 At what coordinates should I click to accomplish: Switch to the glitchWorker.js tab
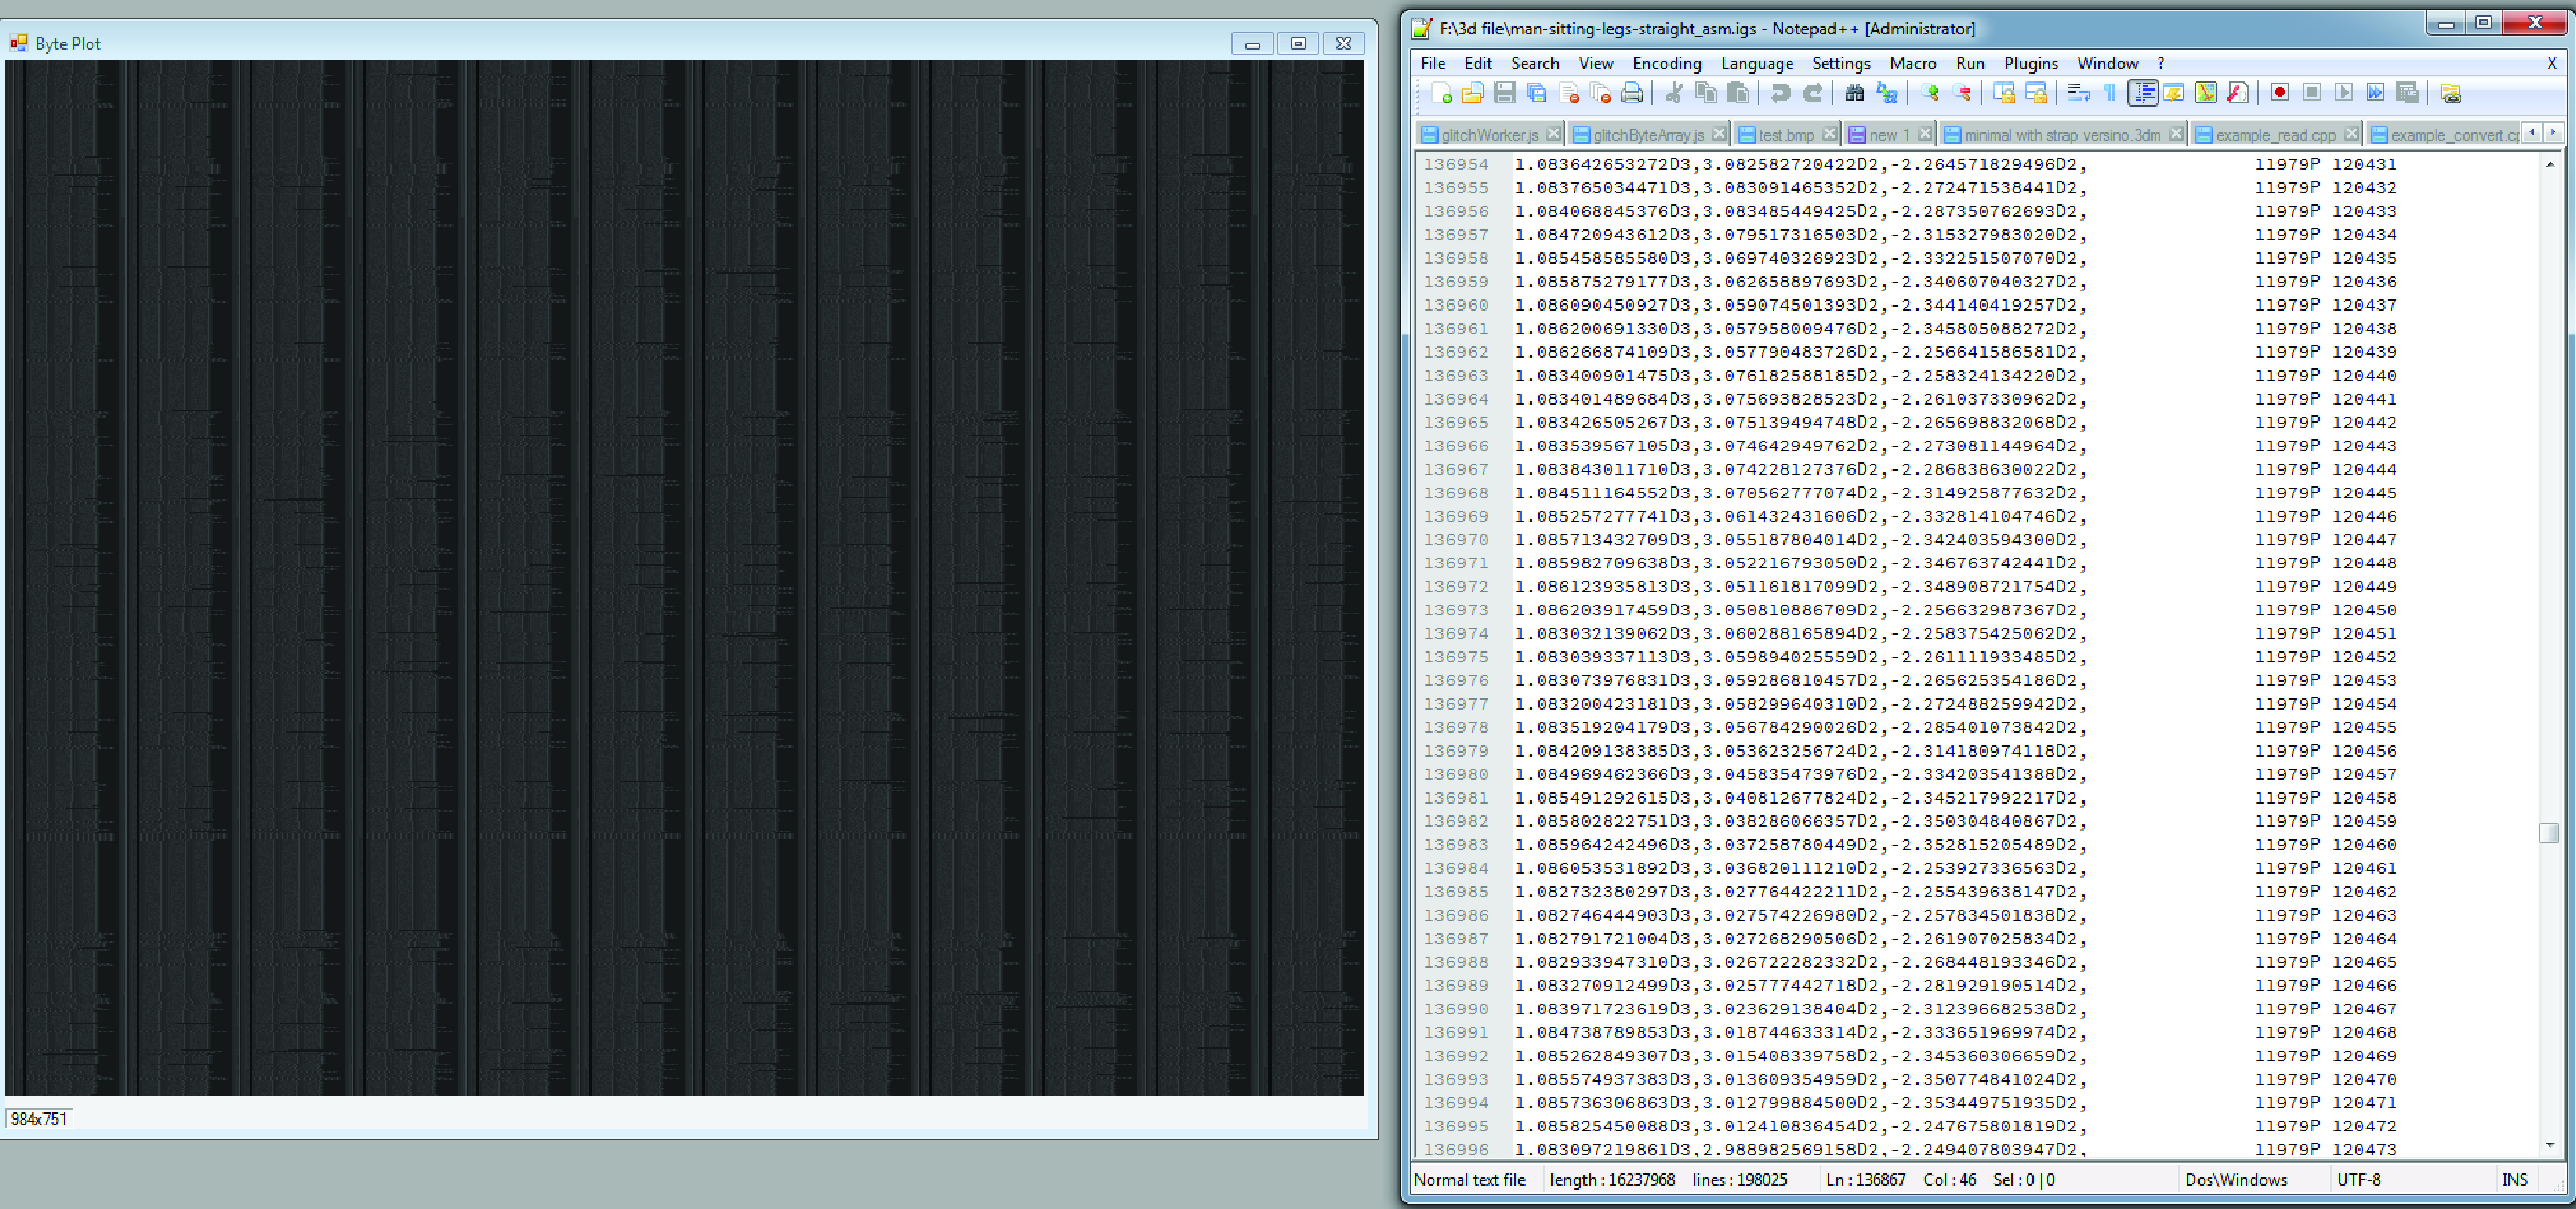[x=1489, y=135]
